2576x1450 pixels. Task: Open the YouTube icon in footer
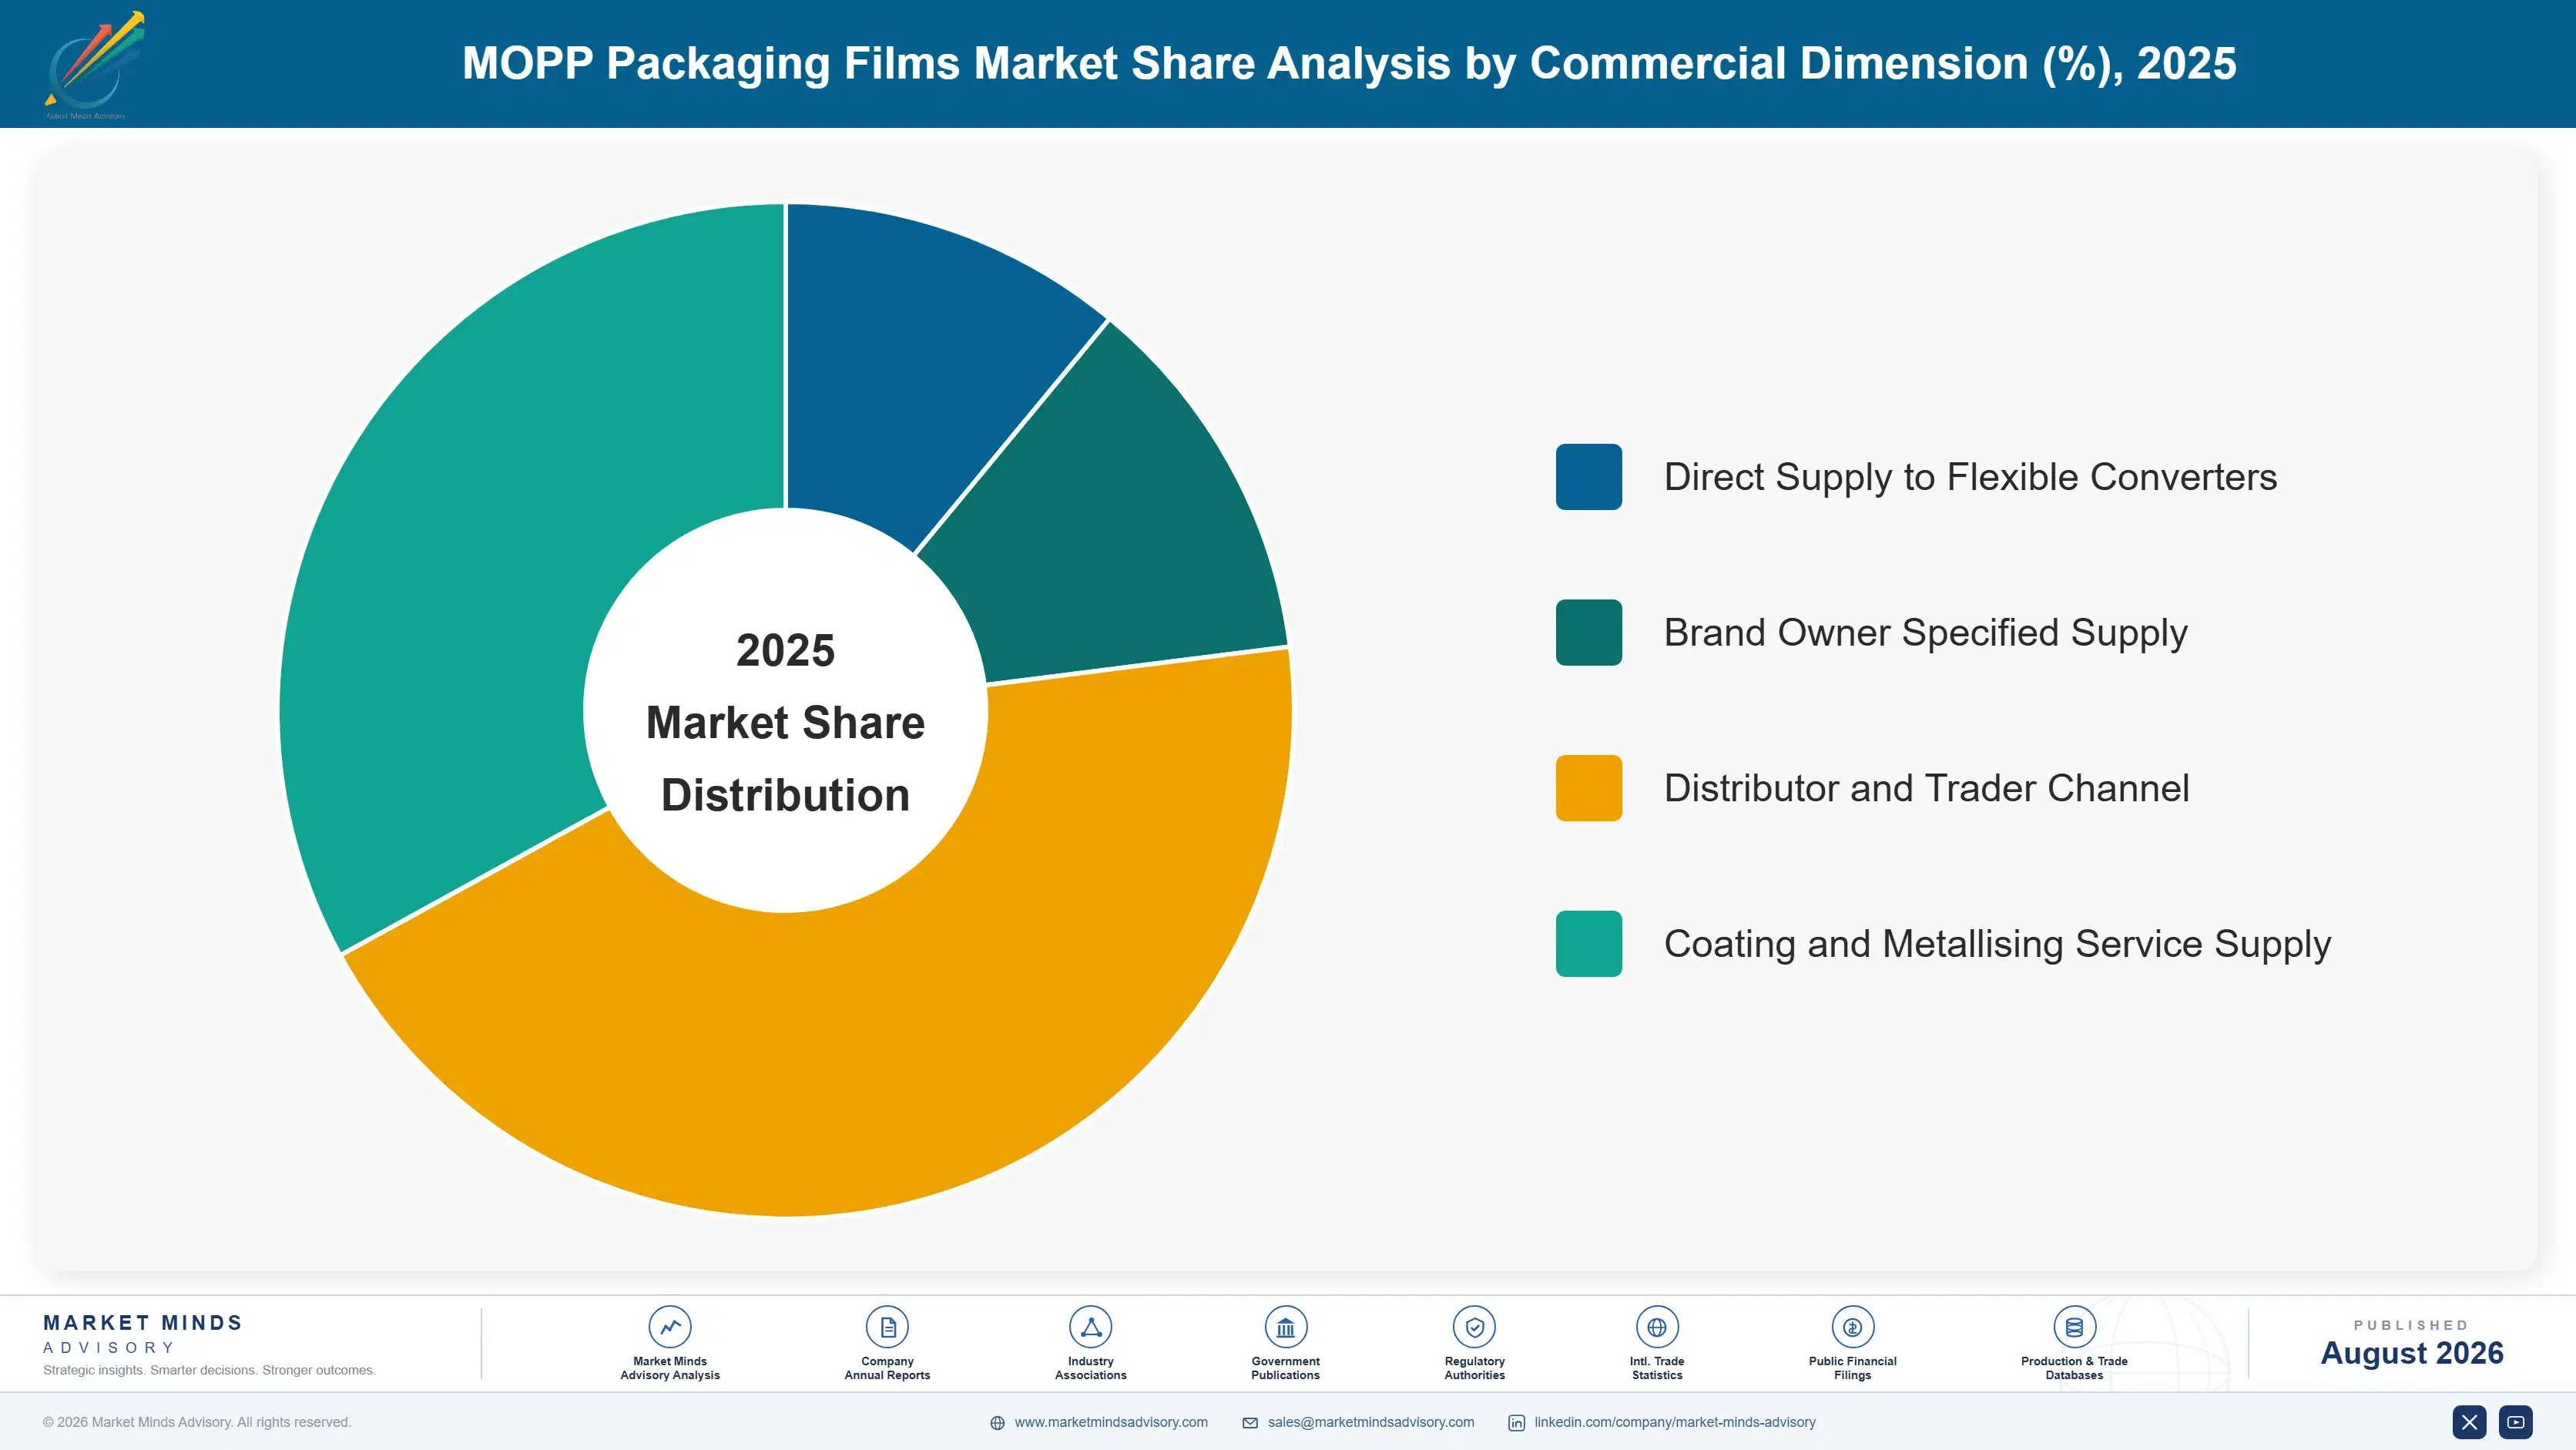[x=2516, y=1422]
